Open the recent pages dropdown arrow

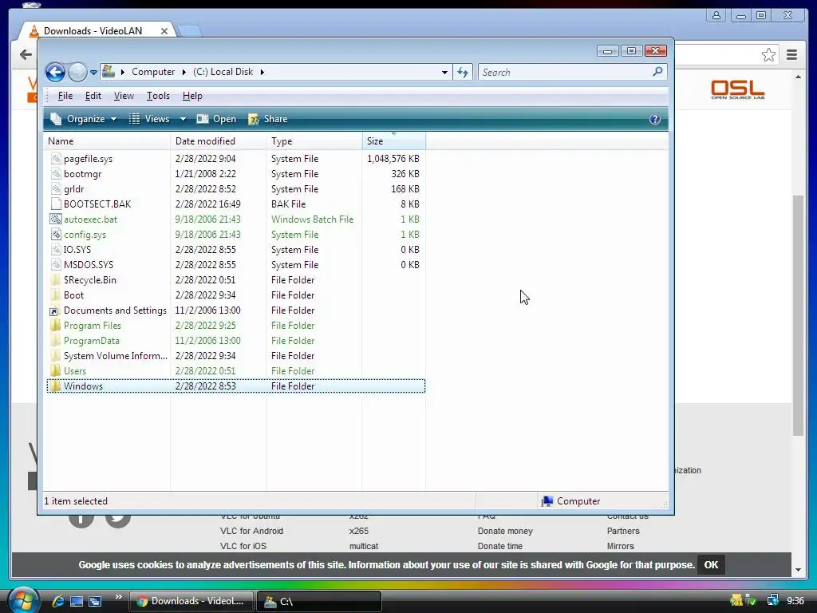tap(93, 73)
